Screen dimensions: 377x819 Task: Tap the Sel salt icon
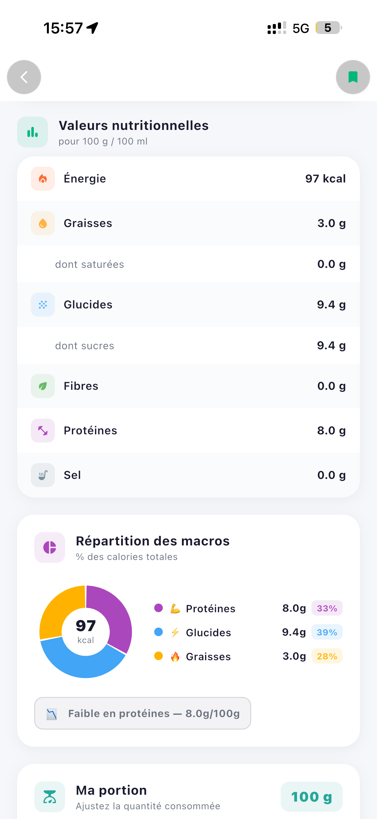[x=43, y=475]
